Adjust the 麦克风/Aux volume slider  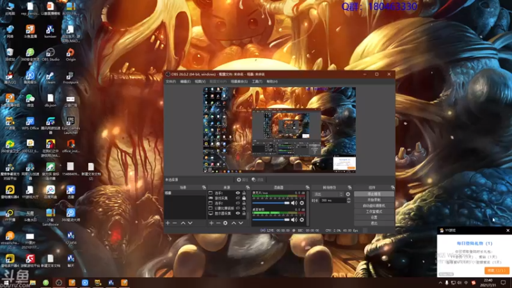point(271,203)
